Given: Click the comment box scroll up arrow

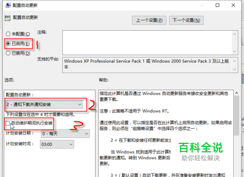Looking at the screenshot, I should point(235,34).
